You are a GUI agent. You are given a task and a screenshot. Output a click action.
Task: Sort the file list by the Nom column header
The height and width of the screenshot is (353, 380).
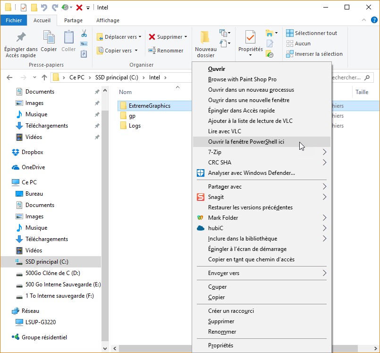click(x=126, y=92)
